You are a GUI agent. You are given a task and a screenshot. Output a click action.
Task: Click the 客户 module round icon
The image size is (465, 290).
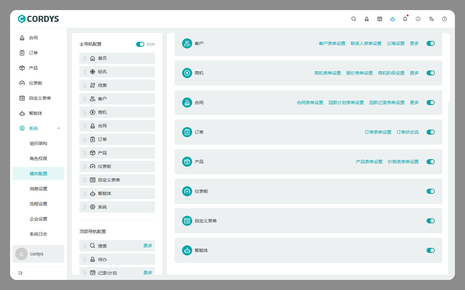187,43
